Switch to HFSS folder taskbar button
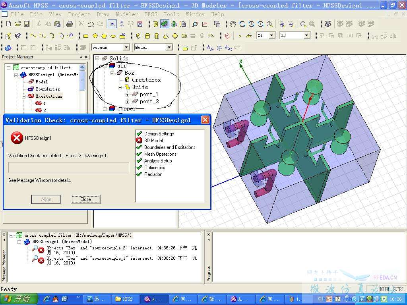This screenshot has height=305, width=407. pos(124,299)
